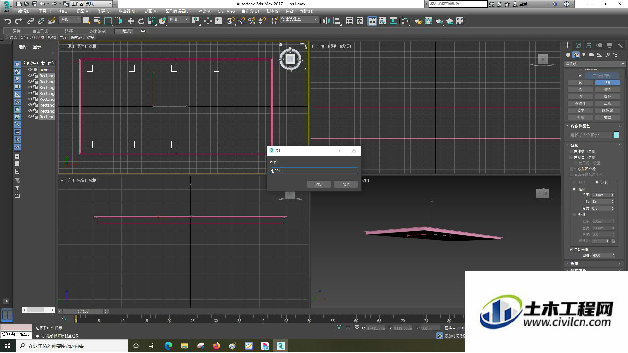Image resolution: width=628 pixels, height=353 pixels.
Task: Click the Mirror tool icon
Action: point(326,21)
